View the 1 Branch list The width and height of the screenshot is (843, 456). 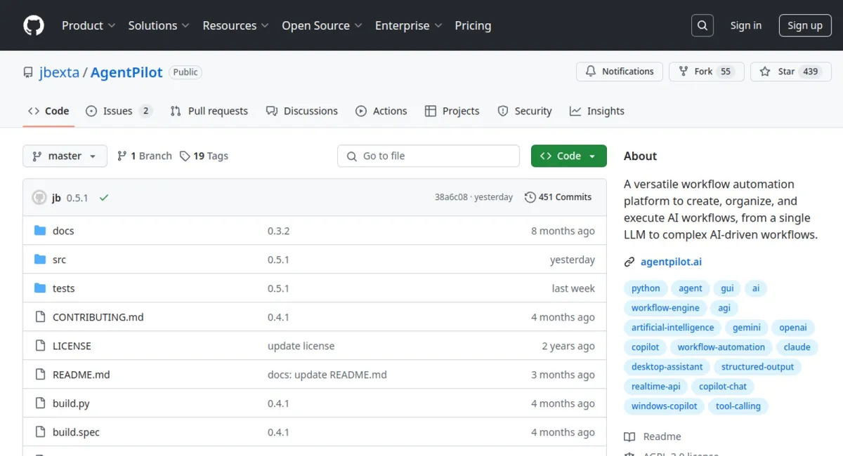pos(144,156)
